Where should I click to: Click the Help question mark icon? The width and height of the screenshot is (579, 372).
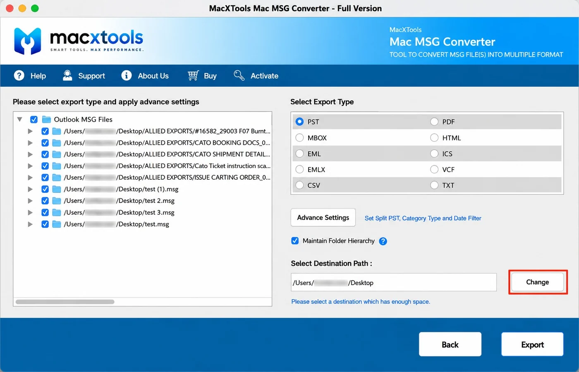tap(19, 75)
